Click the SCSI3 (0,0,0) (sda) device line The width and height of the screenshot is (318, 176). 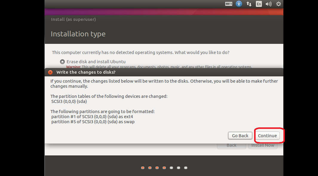[69, 101]
